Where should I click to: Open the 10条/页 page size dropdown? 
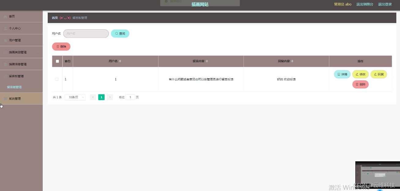click(x=75, y=97)
